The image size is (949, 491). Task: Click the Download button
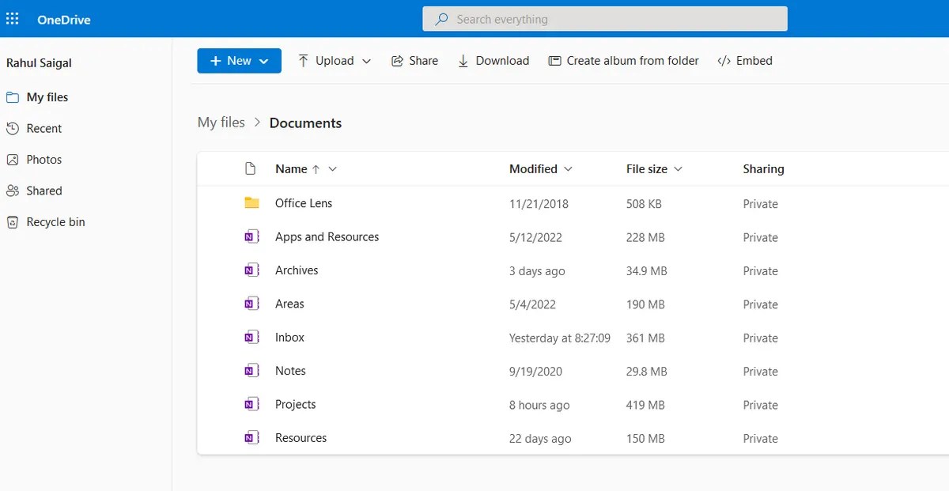tap(493, 60)
